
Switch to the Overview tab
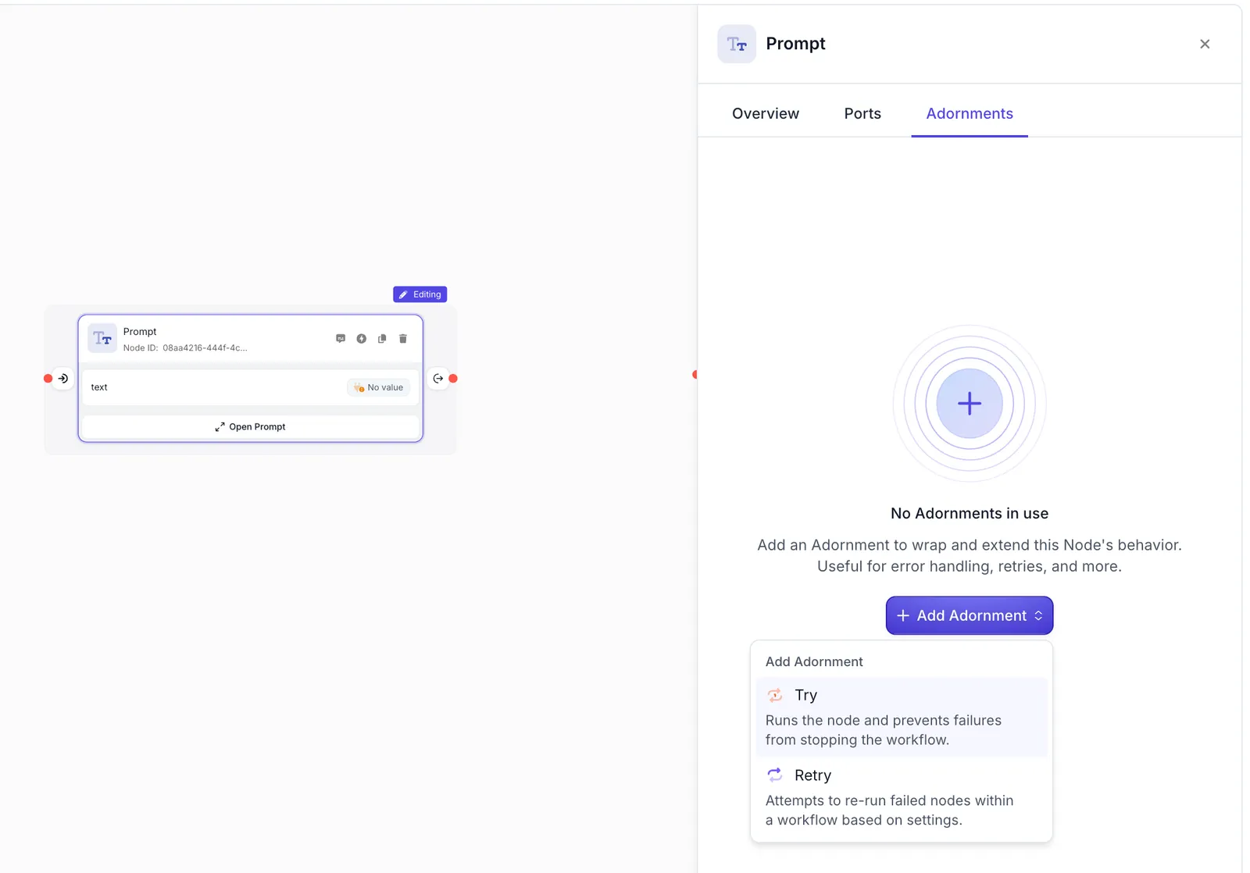tap(766, 113)
